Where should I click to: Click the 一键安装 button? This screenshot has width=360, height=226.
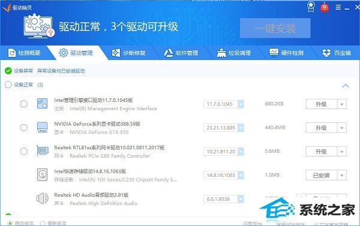point(275,28)
